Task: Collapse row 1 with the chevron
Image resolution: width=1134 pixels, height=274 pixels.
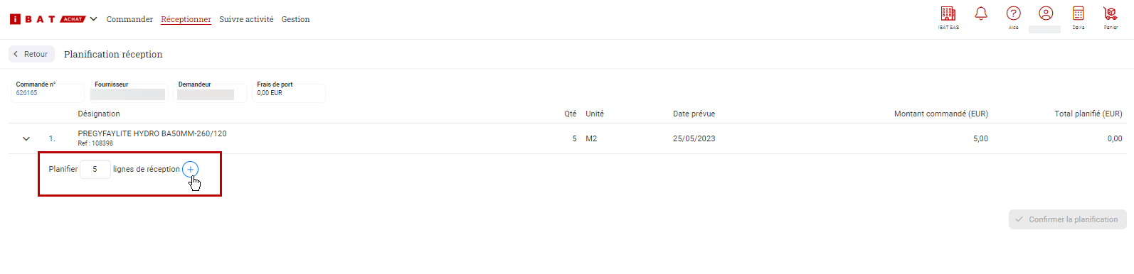Action: tap(26, 139)
